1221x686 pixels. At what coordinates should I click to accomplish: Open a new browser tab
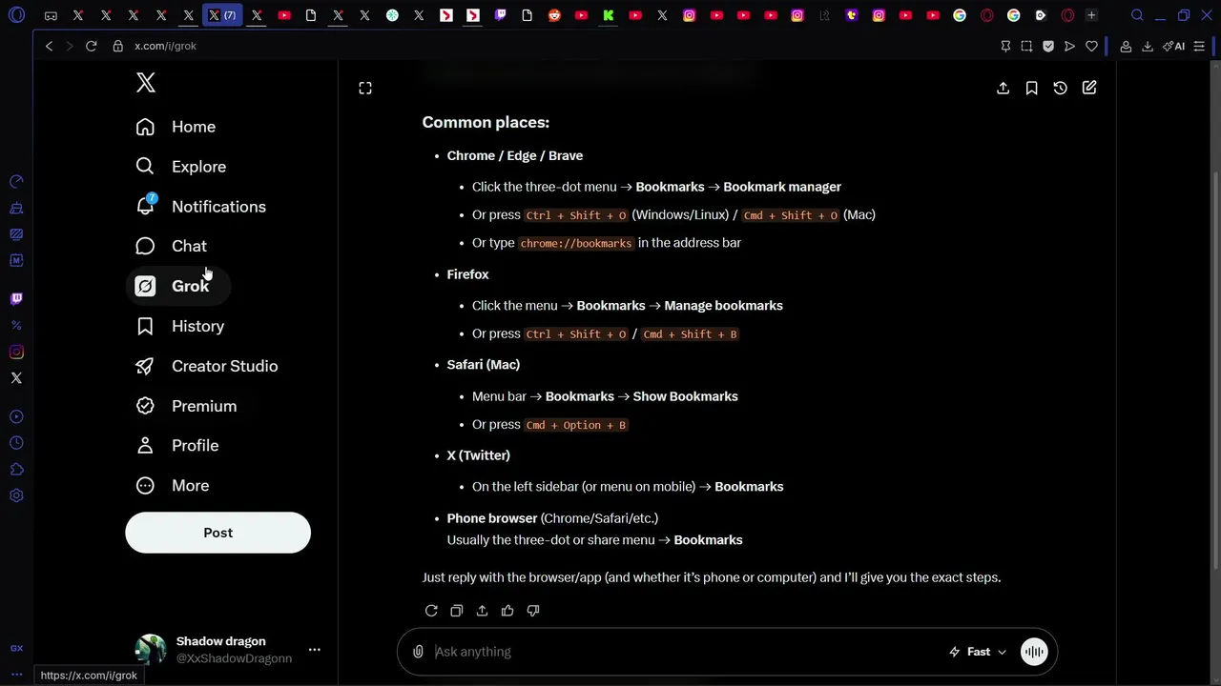point(1091,15)
